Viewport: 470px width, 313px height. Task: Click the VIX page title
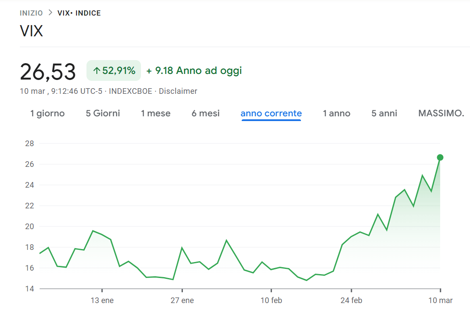coord(31,31)
